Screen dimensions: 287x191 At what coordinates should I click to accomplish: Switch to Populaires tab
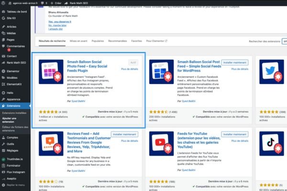coord(98,41)
